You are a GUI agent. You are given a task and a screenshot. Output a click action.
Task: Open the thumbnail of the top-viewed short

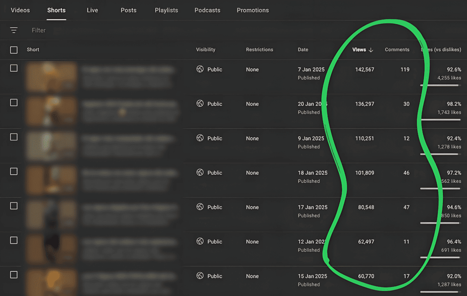pyautogui.click(x=51, y=77)
